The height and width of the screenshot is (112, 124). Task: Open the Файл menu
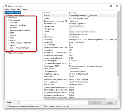7,9
